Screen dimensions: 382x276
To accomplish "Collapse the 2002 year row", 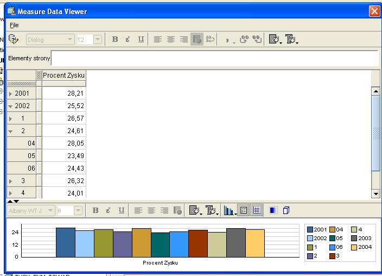I will [10, 106].
